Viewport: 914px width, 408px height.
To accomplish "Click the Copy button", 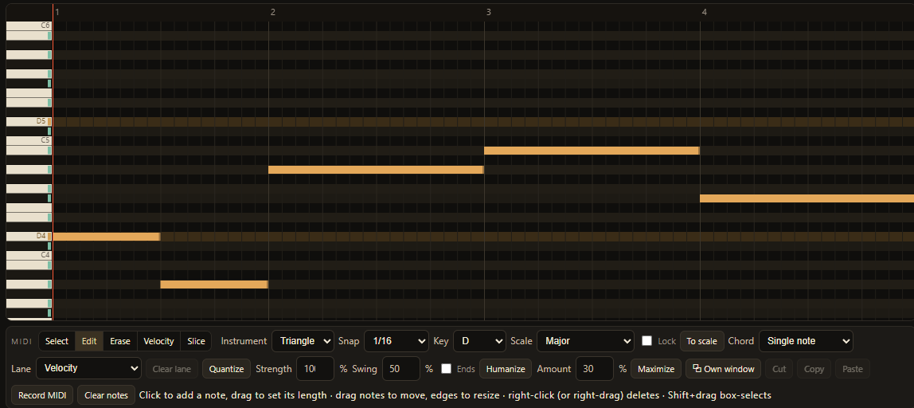I will point(814,369).
